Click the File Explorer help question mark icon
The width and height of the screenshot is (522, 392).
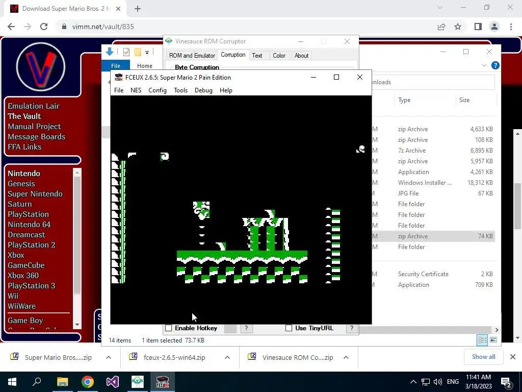[x=495, y=66]
